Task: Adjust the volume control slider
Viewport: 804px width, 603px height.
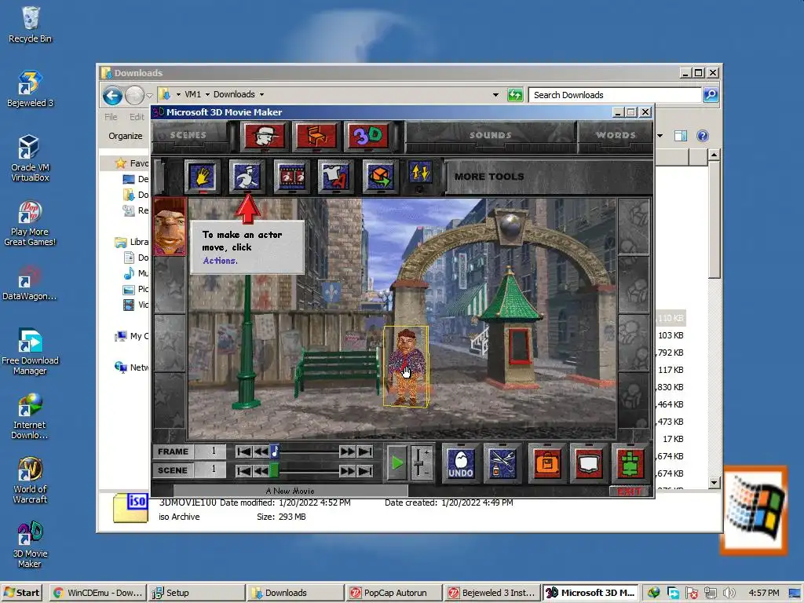Action: [421, 463]
